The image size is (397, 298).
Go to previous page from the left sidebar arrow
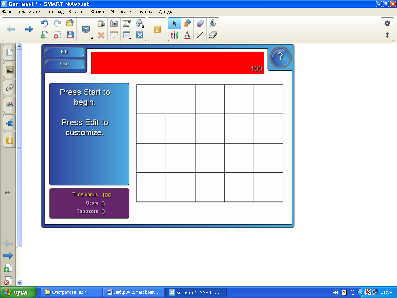click(x=8, y=243)
